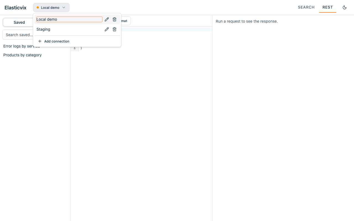The image size is (354, 221).
Task: Open the Products by category query
Action: 22,55
